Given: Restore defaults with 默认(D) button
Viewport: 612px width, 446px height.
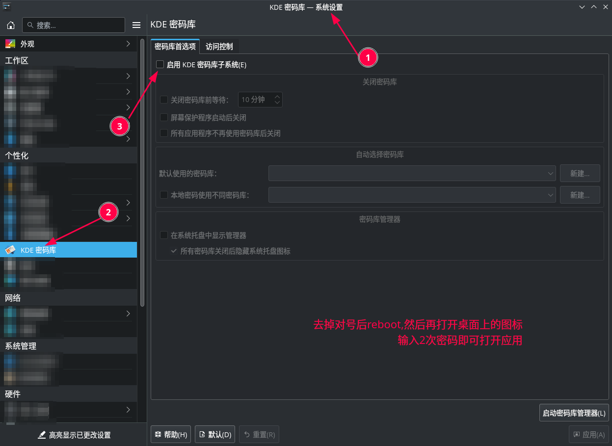Looking at the screenshot, I should pyautogui.click(x=215, y=434).
